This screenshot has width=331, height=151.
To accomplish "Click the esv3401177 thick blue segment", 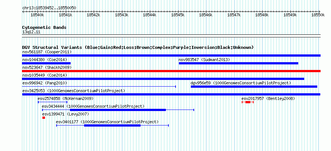I will (112, 125).
